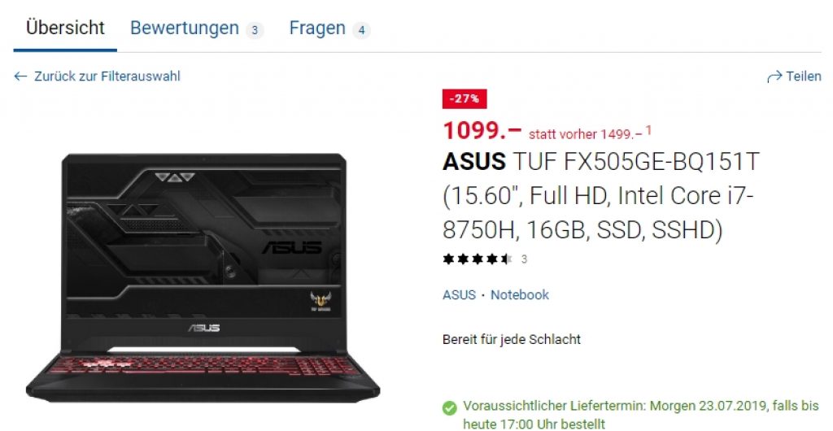Open the Notebook category link
Screen dimensions: 833x431
tap(520, 295)
